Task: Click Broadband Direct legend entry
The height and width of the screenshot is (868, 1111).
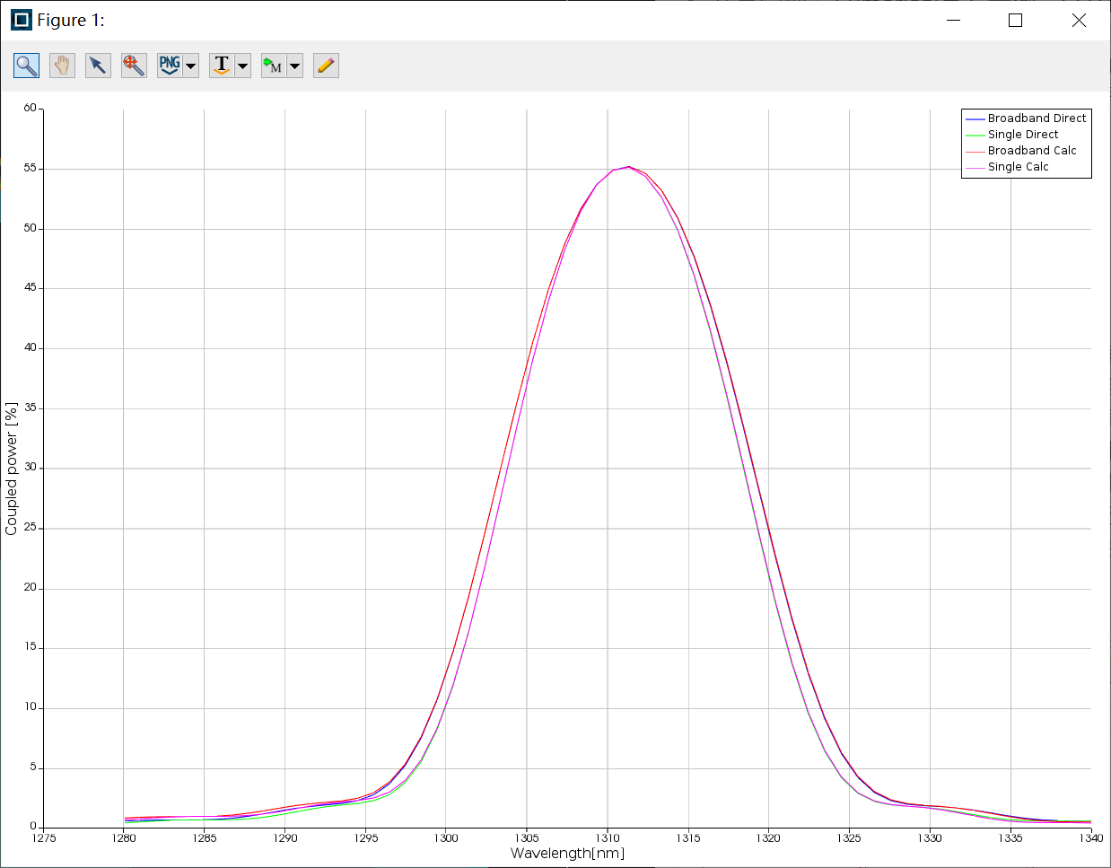Action: (x=1026, y=118)
